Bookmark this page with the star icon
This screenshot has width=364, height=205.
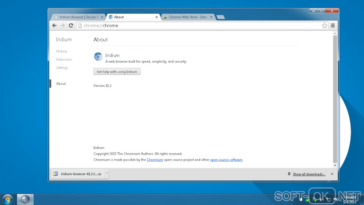[324, 26]
